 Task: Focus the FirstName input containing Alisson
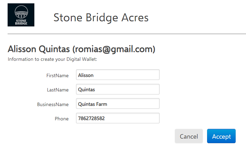click(x=118, y=75)
